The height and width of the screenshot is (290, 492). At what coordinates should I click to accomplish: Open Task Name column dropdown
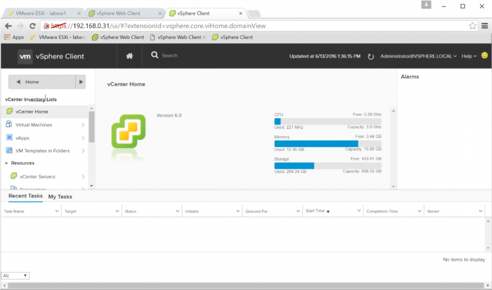tap(57, 211)
